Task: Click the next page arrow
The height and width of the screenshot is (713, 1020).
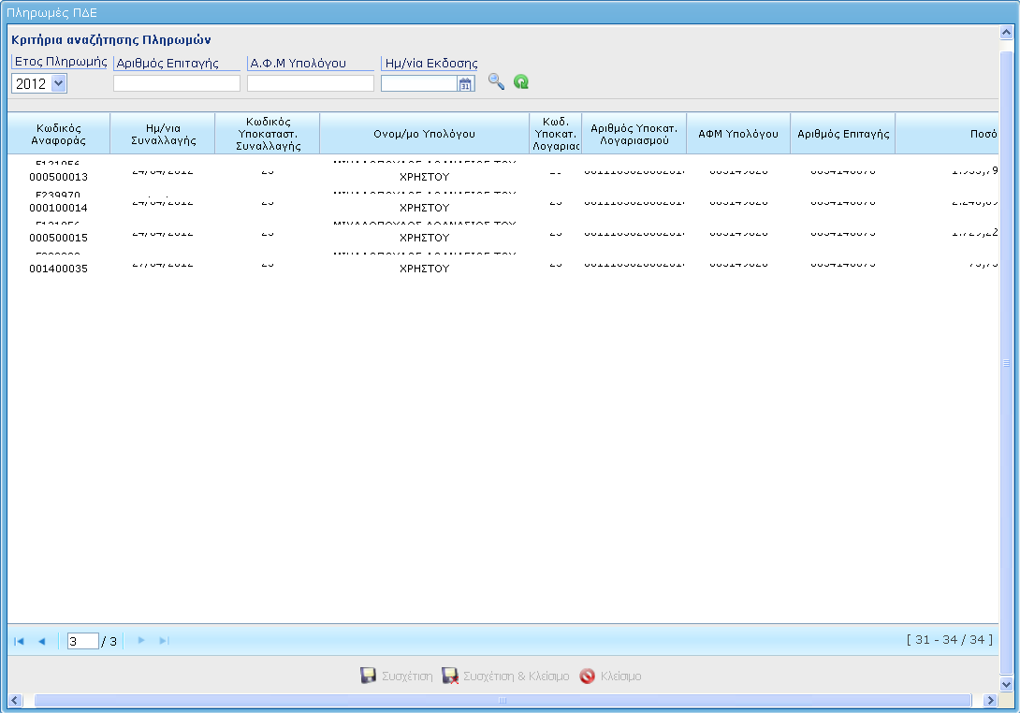Action: 141,641
